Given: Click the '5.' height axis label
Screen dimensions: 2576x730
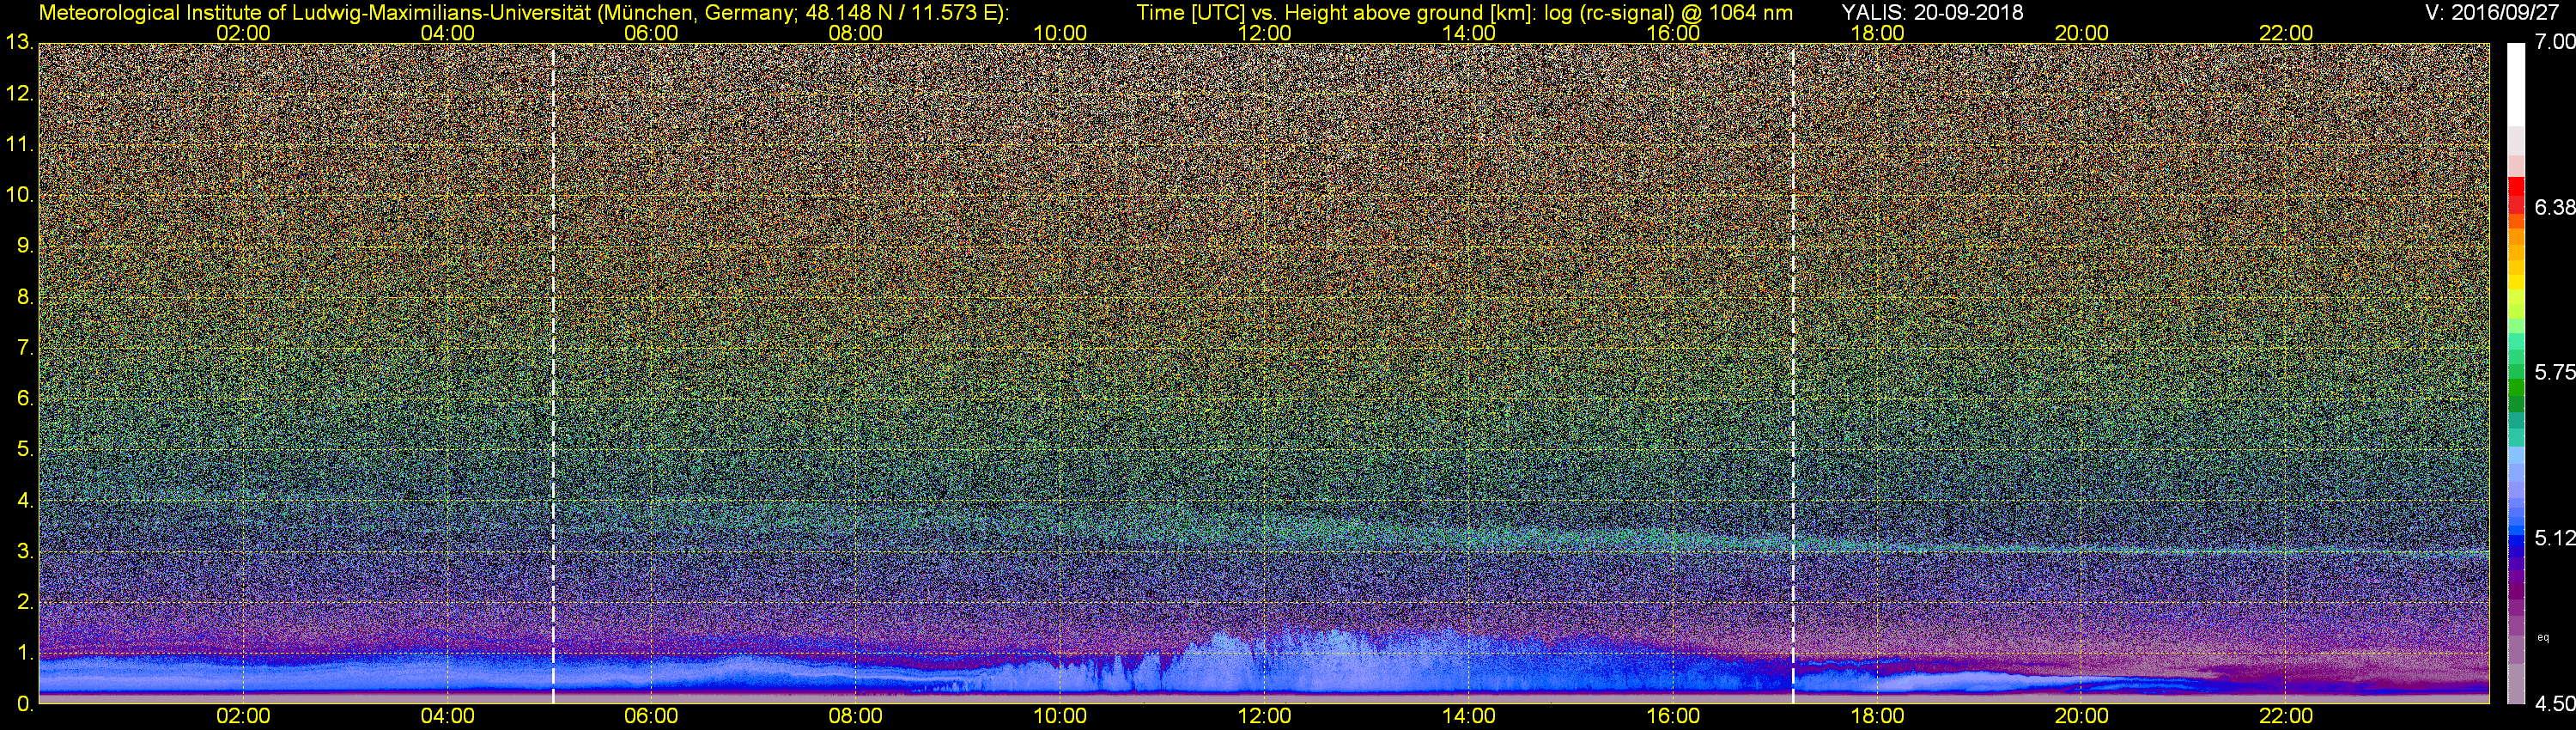Looking at the screenshot, I should pyautogui.click(x=25, y=449).
